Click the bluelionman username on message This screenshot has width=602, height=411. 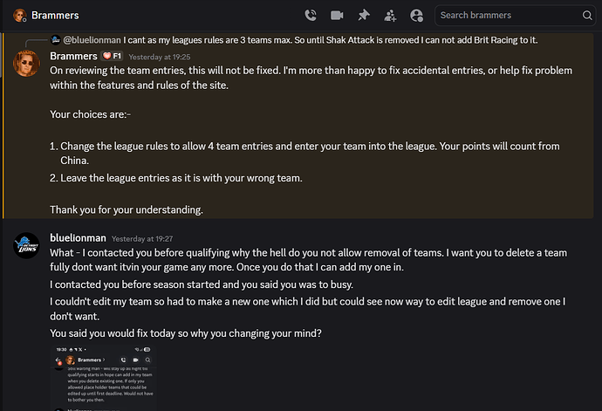(x=78, y=237)
